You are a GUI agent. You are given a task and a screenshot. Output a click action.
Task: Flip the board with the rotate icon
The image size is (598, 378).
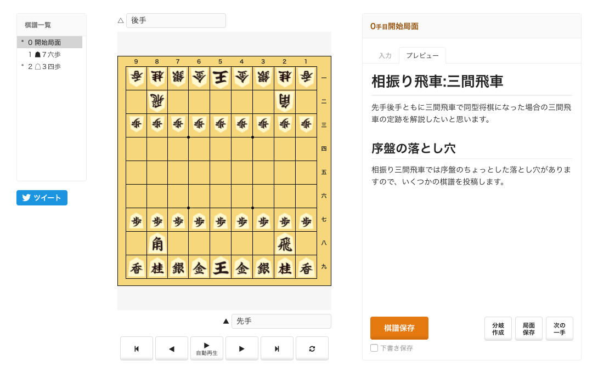(x=312, y=348)
